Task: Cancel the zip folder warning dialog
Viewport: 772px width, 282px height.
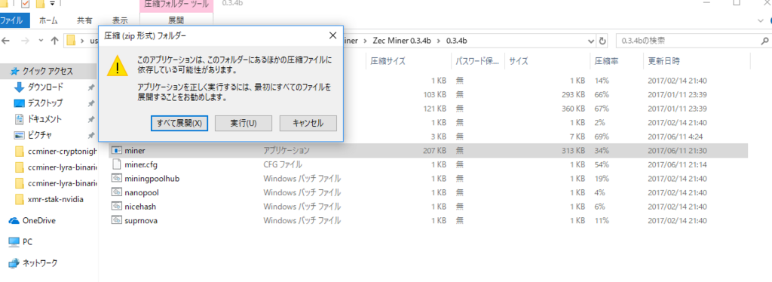Action: point(308,123)
